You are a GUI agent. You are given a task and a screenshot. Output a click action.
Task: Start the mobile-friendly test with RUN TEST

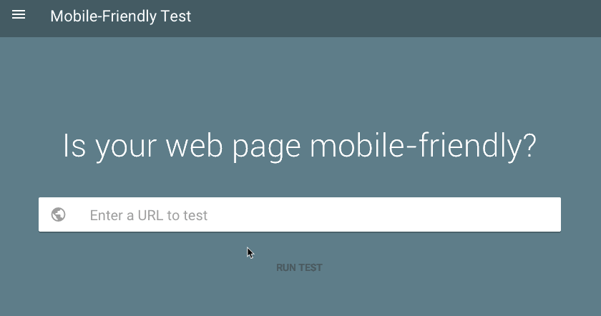pyautogui.click(x=299, y=267)
